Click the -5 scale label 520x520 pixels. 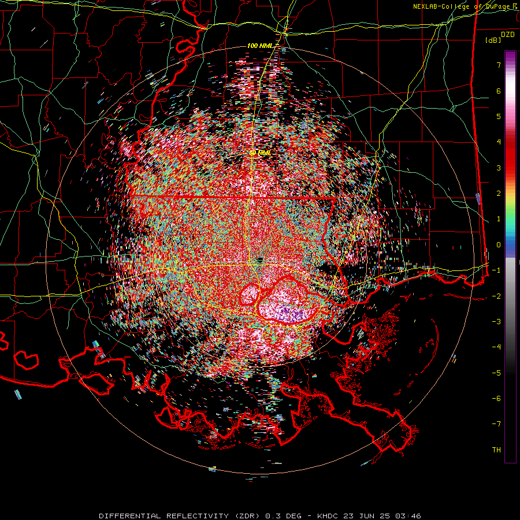coord(496,373)
